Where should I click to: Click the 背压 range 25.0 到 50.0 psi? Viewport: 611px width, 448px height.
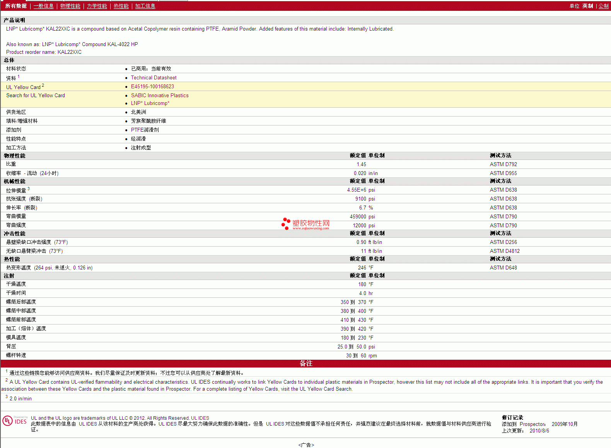356,347
